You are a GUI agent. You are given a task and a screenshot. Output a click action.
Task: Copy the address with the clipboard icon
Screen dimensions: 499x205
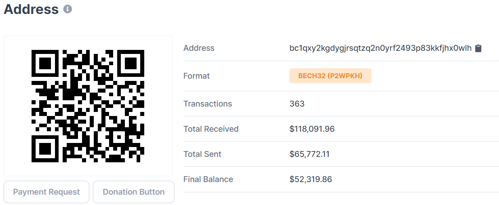pyautogui.click(x=479, y=48)
